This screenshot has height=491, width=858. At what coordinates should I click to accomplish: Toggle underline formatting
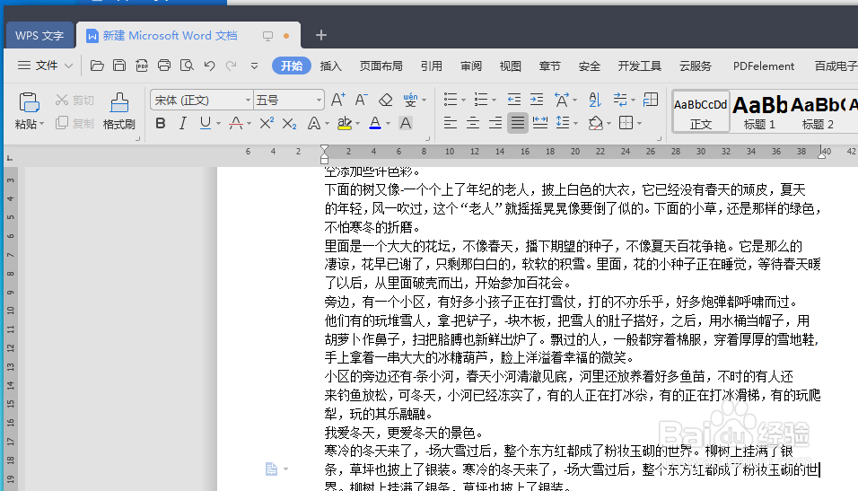(206, 123)
